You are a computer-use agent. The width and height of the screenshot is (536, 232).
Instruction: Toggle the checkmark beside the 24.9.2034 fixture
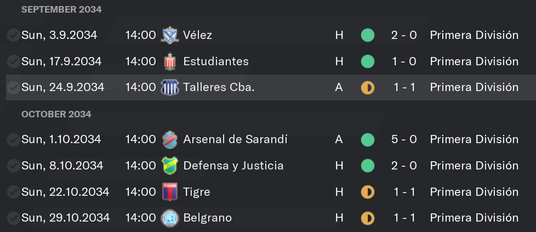(x=13, y=87)
